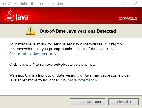This screenshot has height=108, width=142.
Task: Click the 'Java applications to no longer run' text
Action: point(38,80)
